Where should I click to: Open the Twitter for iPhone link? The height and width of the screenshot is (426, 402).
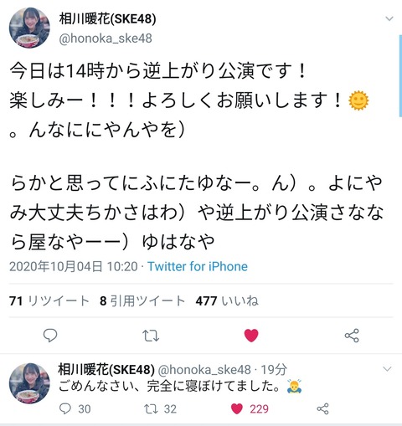pos(198,266)
